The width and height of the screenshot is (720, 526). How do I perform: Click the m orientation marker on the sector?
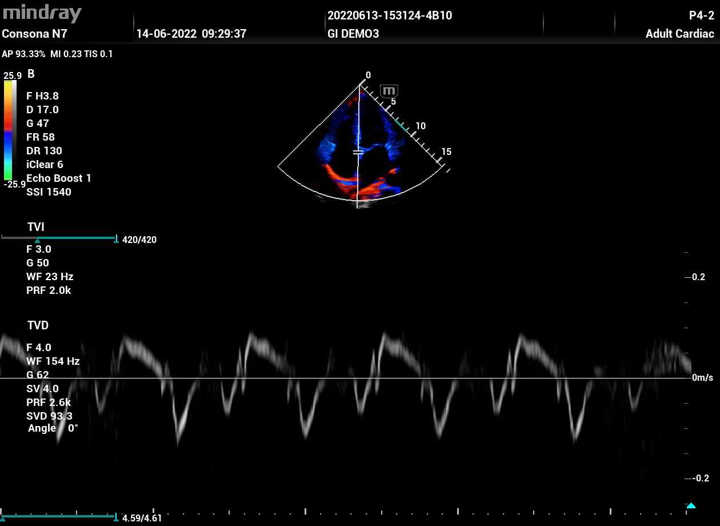389,91
